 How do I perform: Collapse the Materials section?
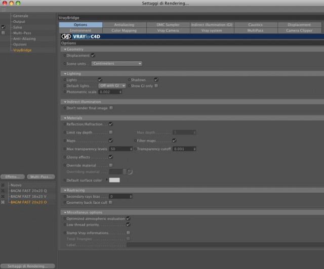(x=65, y=118)
